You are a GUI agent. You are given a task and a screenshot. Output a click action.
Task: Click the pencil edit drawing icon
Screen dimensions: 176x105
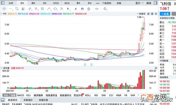click(x=76, y=9)
